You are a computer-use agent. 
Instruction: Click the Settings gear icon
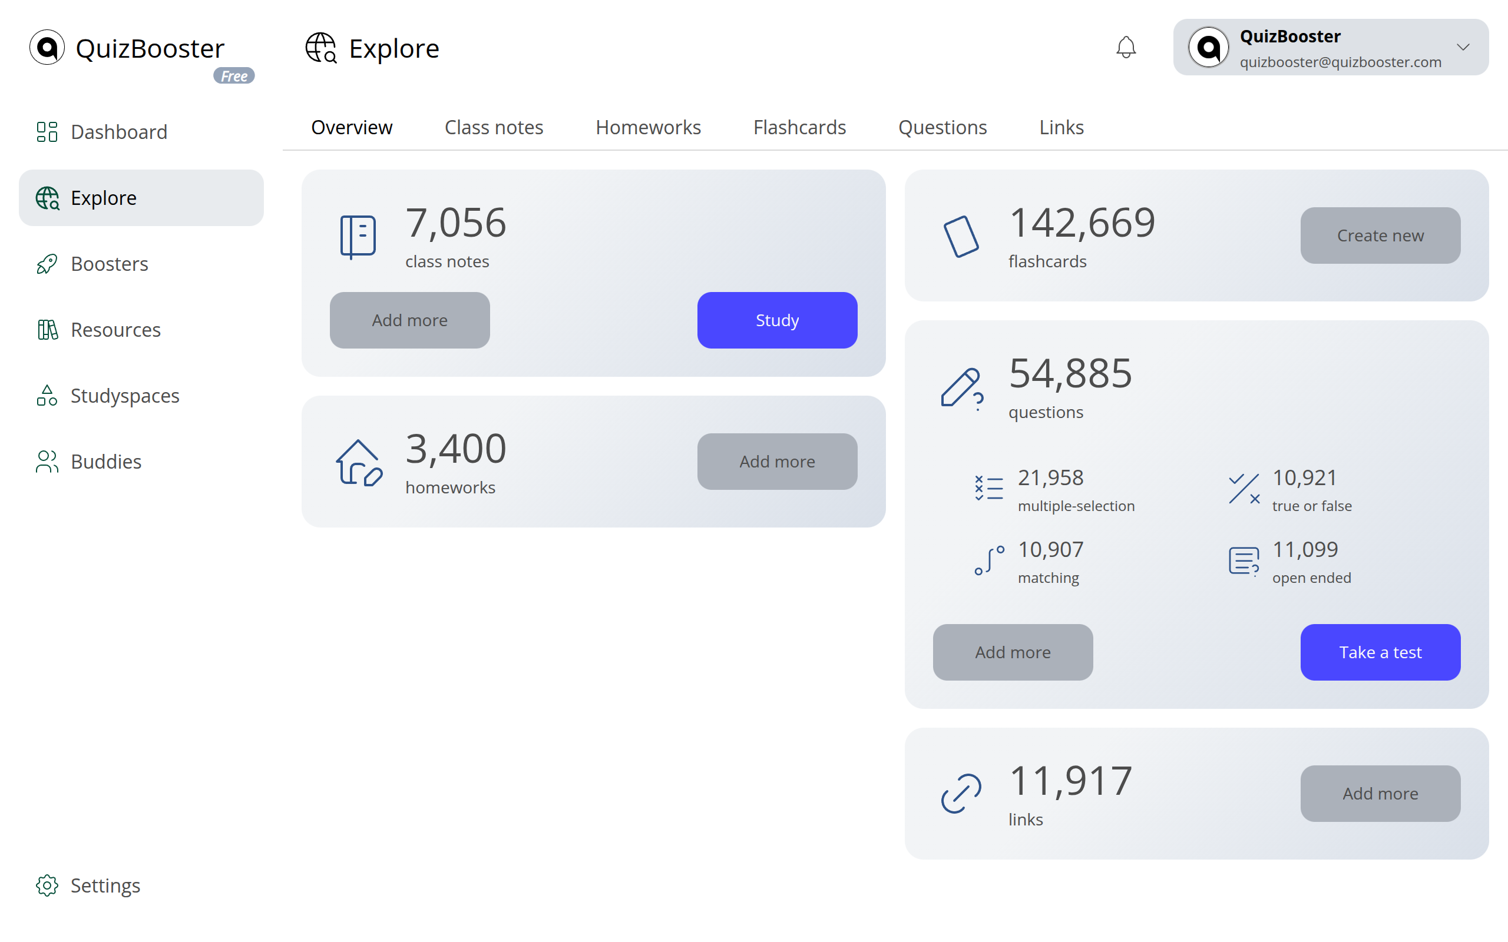(47, 885)
